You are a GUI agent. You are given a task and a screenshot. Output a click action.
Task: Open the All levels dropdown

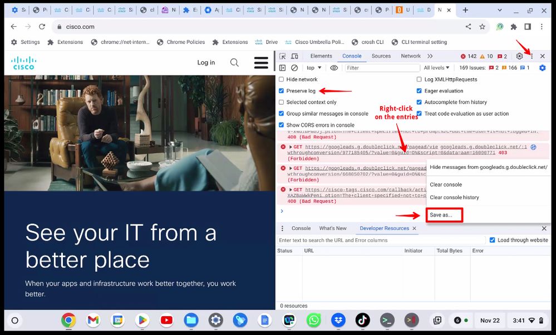tap(437, 68)
